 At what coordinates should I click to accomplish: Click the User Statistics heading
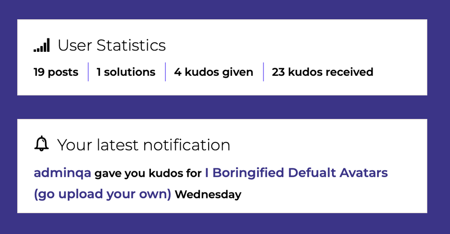coord(112,46)
